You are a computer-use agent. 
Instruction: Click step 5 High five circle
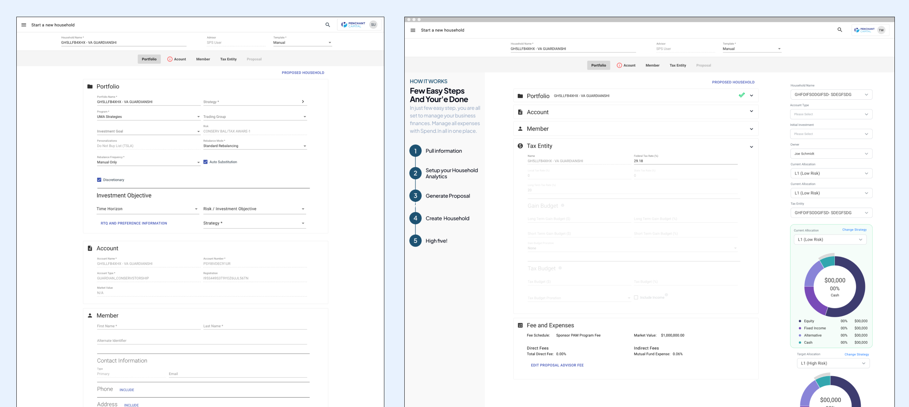pos(415,241)
